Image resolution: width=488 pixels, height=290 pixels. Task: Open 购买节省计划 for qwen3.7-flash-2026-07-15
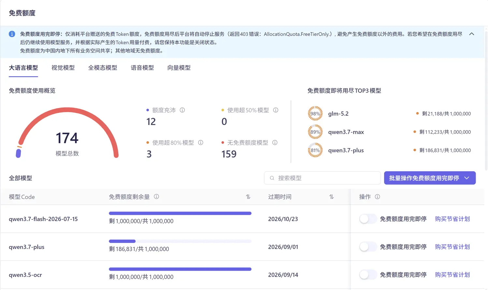pyautogui.click(x=452, y=219)
